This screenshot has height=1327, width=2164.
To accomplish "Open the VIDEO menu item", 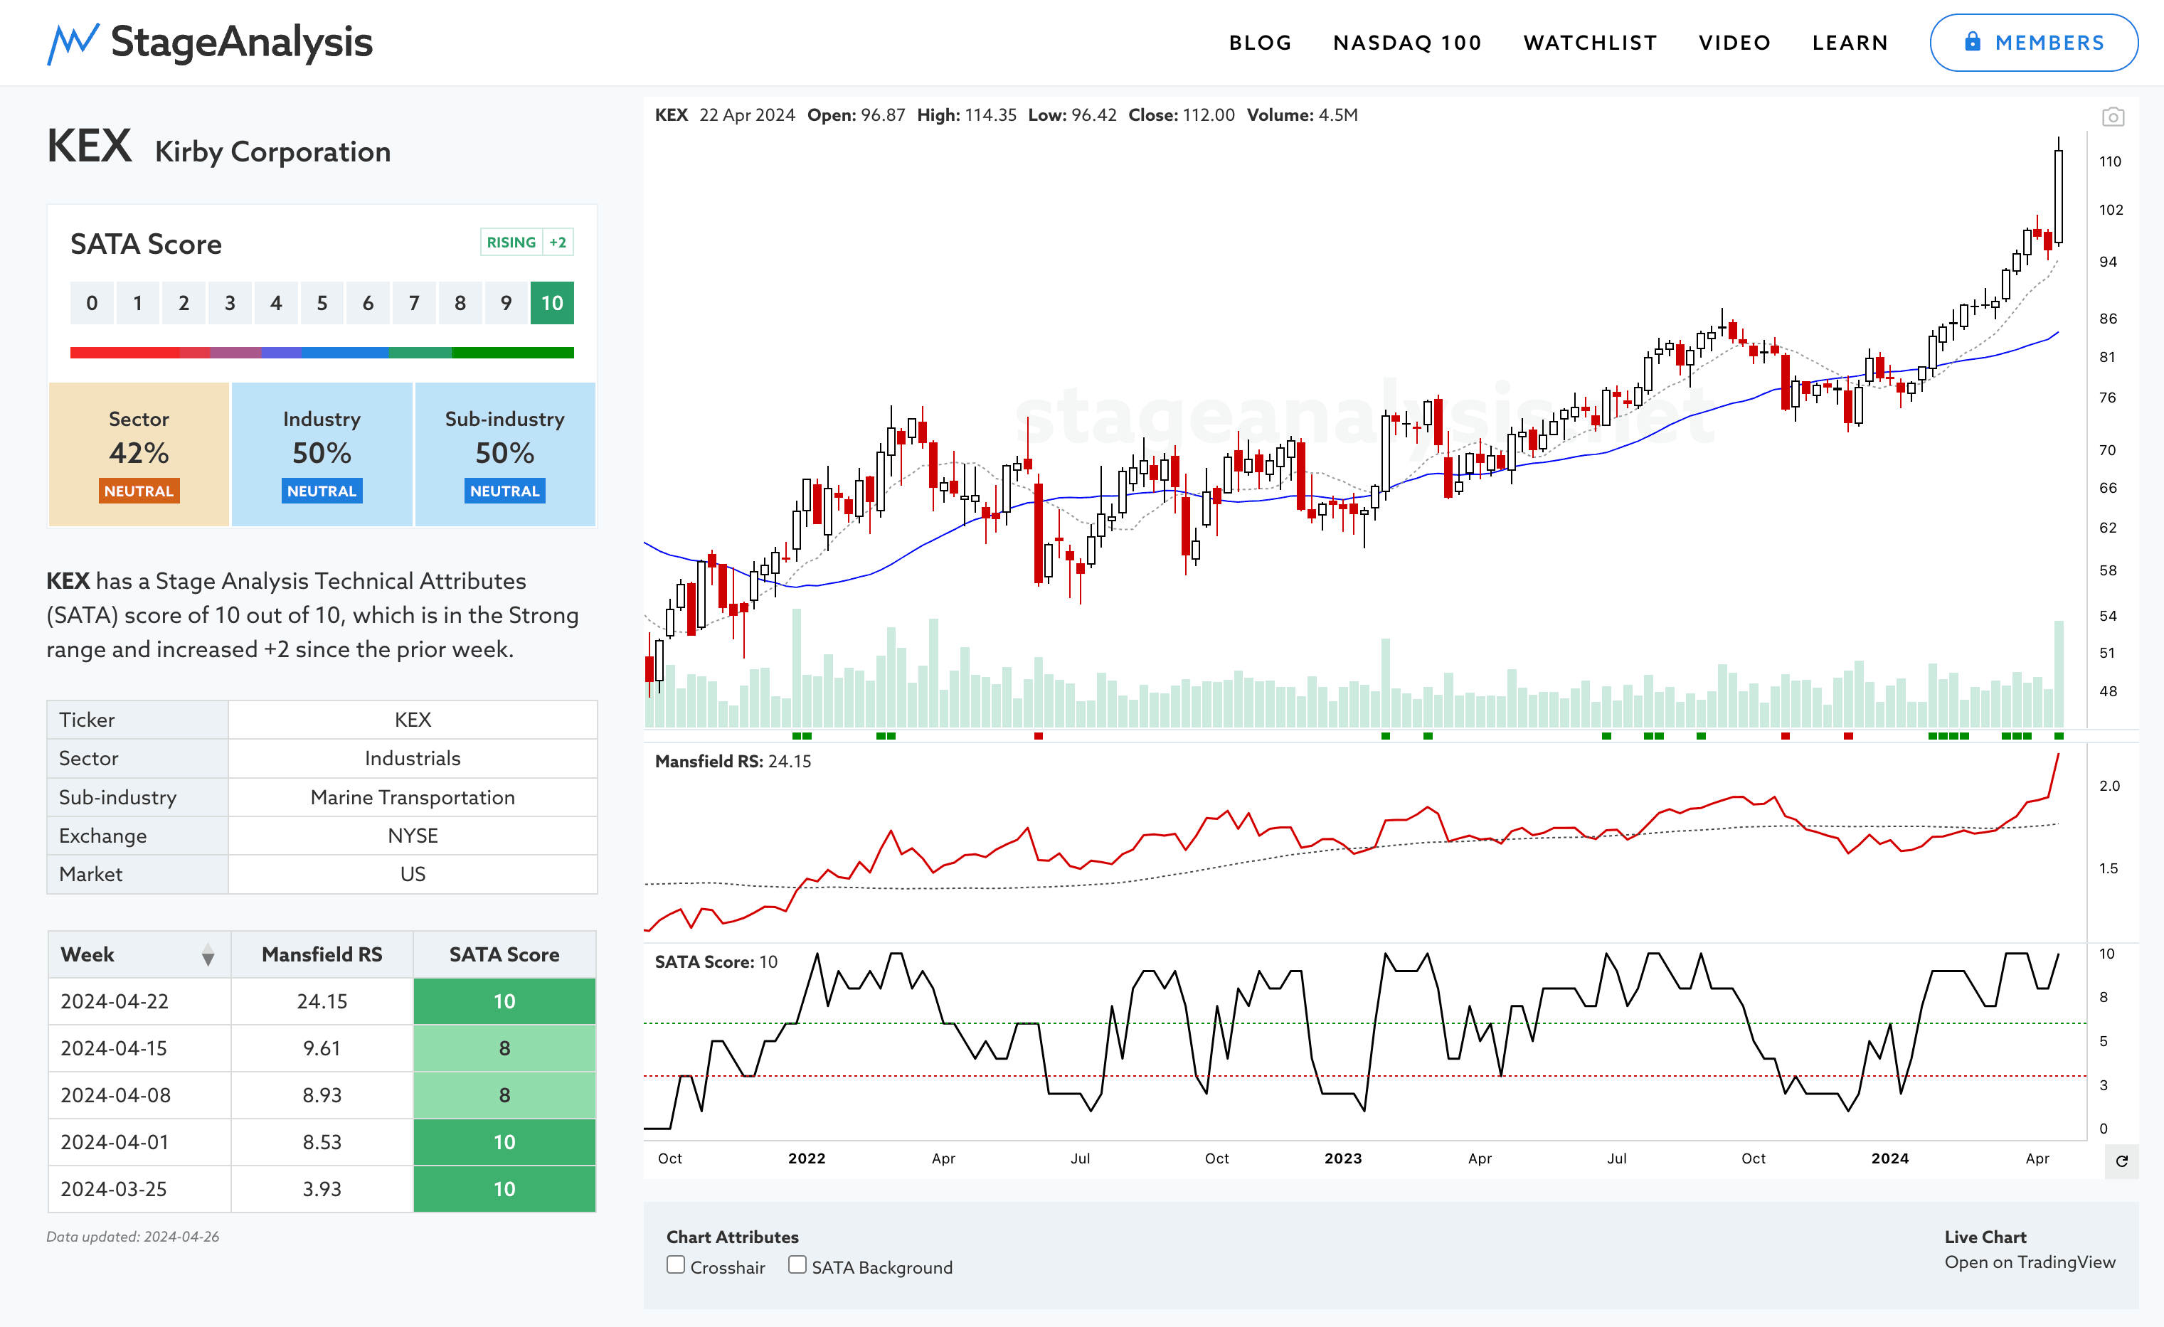I will point(1734,43).
